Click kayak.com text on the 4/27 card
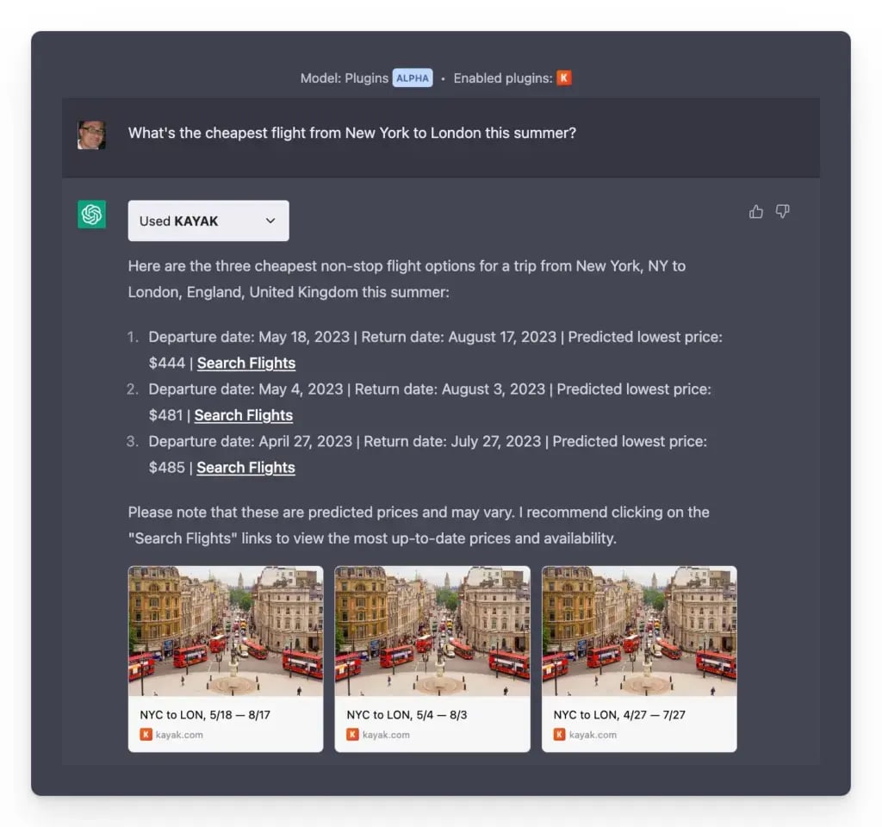 point(593,735)
